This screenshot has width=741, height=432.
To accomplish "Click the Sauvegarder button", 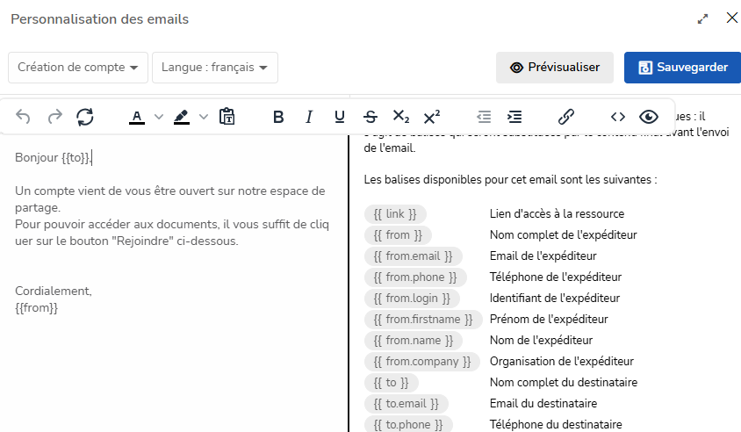I will coord(682,68).
